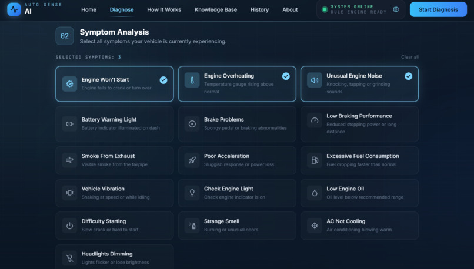Click the Auto Sense AI logo icon
Image resolution: width=474 pixels, height=269 pixels.
14,9
